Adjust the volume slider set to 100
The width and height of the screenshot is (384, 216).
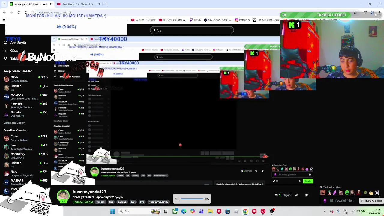(x=192, y=199)
